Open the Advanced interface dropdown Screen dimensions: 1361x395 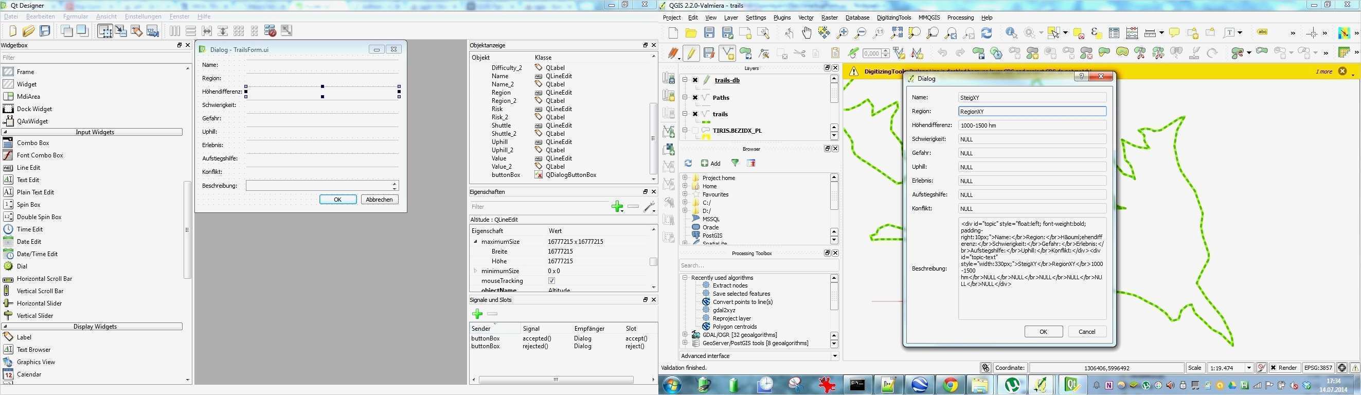[835, 356]
